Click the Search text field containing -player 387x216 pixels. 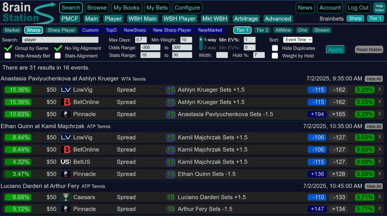60,40
